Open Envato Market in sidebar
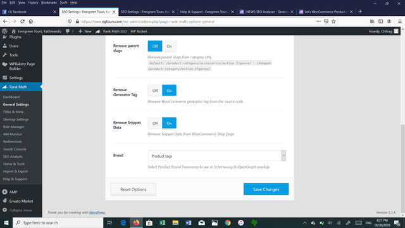Screen dimensions: 405x228 pyautogui.click(x=21, y=201)
